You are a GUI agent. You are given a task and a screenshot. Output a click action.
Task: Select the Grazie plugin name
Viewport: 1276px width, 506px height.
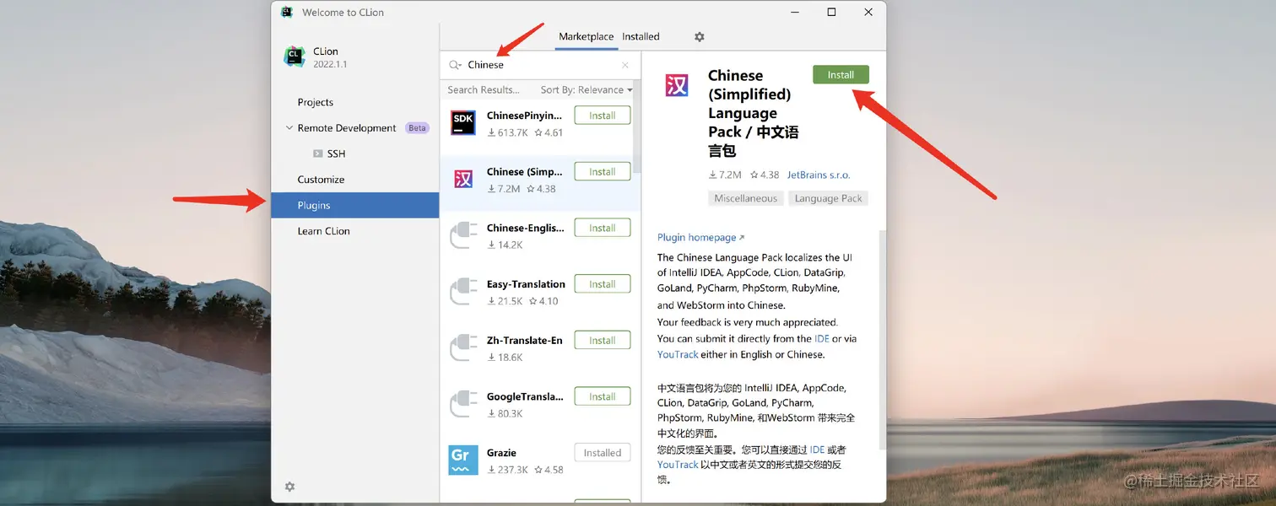click(501, 453)
